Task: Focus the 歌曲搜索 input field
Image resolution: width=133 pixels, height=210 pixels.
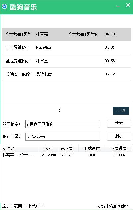Action: pyautogui.click(x=63, y=124)
